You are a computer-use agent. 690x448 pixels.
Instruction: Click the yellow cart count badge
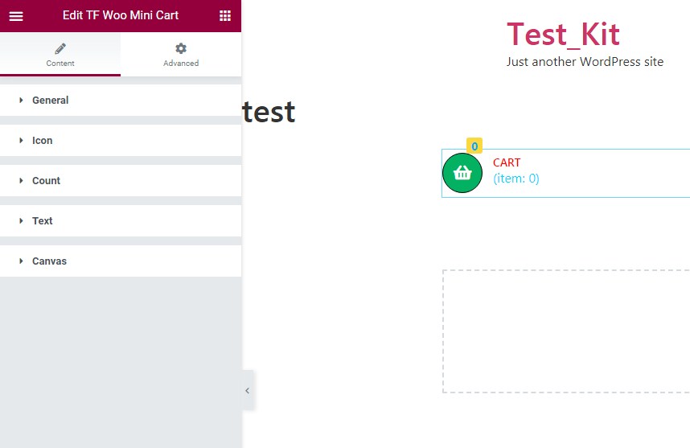pos(474,146)
